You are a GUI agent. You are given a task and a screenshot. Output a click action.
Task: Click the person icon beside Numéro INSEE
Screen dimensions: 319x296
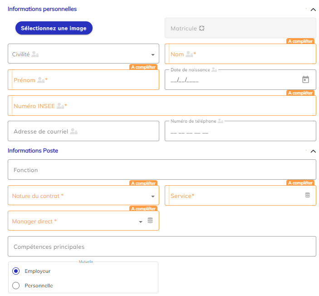(60, 106)
